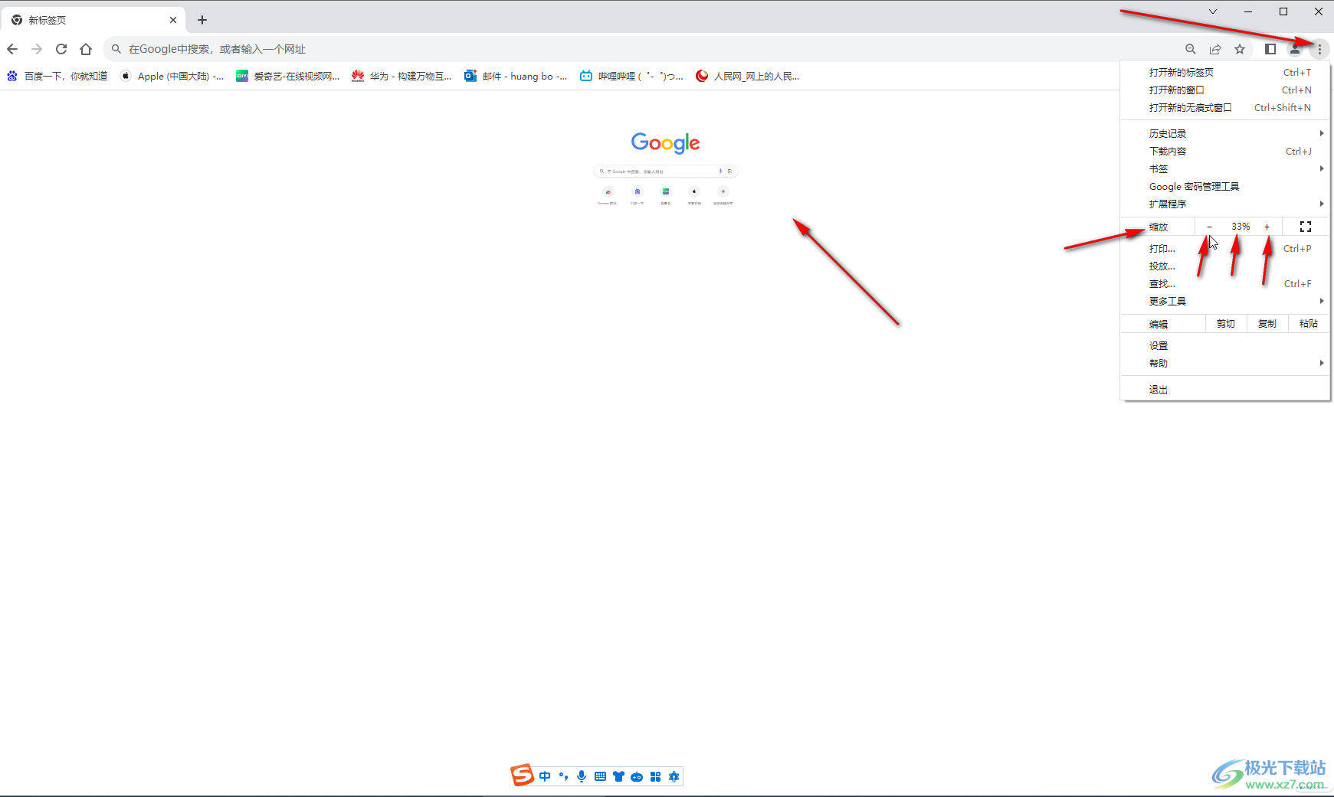Close the 新标签页 tab
This screenshot has width=1334, height=797.
coord(173,20)
